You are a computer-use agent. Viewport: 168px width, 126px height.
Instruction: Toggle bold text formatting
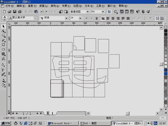[87, 18]
